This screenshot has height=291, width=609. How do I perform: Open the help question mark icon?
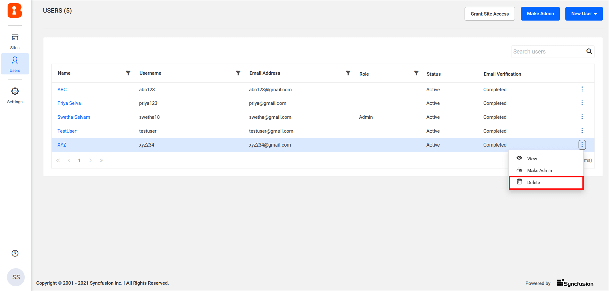click(15, 253)
